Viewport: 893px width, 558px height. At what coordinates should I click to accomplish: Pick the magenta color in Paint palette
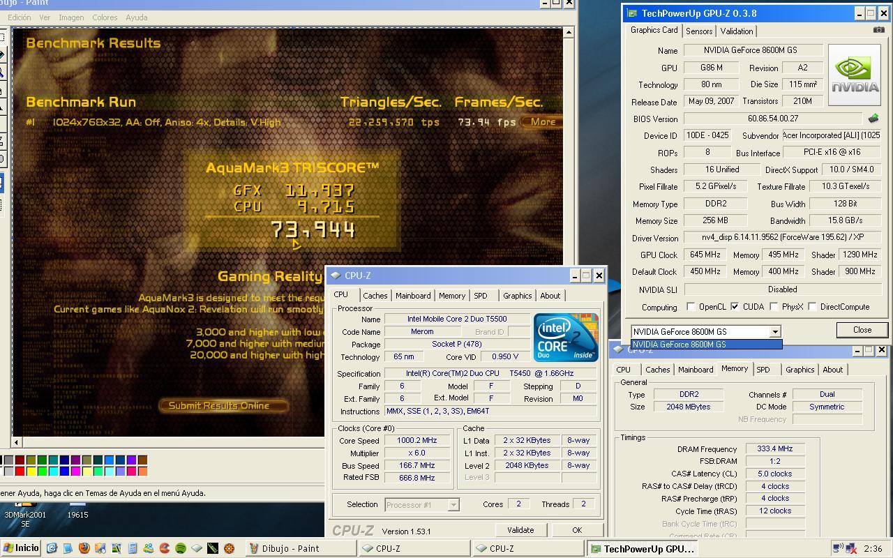coord(75,472)
